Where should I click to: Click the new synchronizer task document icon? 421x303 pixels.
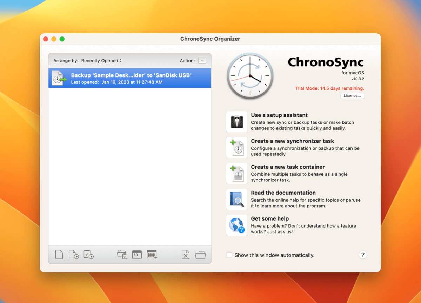click(237, 148)
